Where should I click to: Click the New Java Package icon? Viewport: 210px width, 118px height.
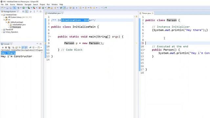coord(40,8)
